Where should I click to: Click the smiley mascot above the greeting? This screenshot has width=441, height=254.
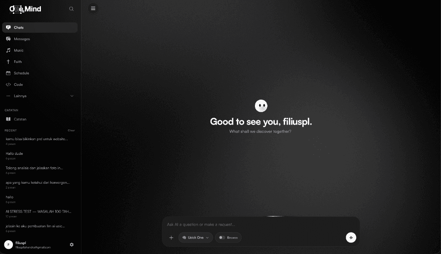coord(261,106)
